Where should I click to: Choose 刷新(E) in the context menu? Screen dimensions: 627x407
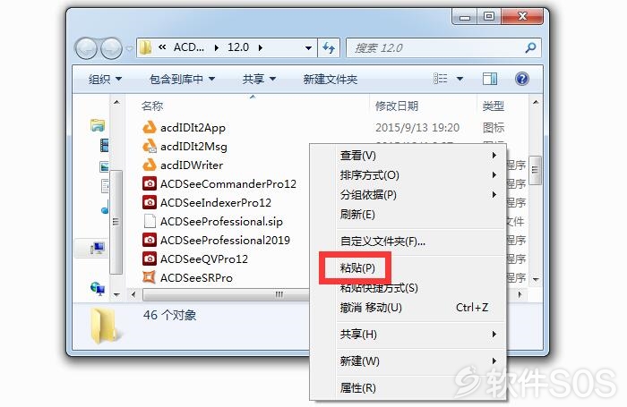tap(357, 215)
